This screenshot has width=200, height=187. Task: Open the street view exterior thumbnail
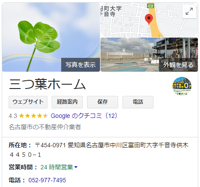[149, 54]
